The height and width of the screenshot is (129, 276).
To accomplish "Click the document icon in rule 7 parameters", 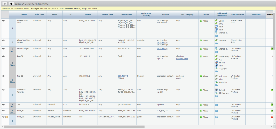I will coord(216,104).
